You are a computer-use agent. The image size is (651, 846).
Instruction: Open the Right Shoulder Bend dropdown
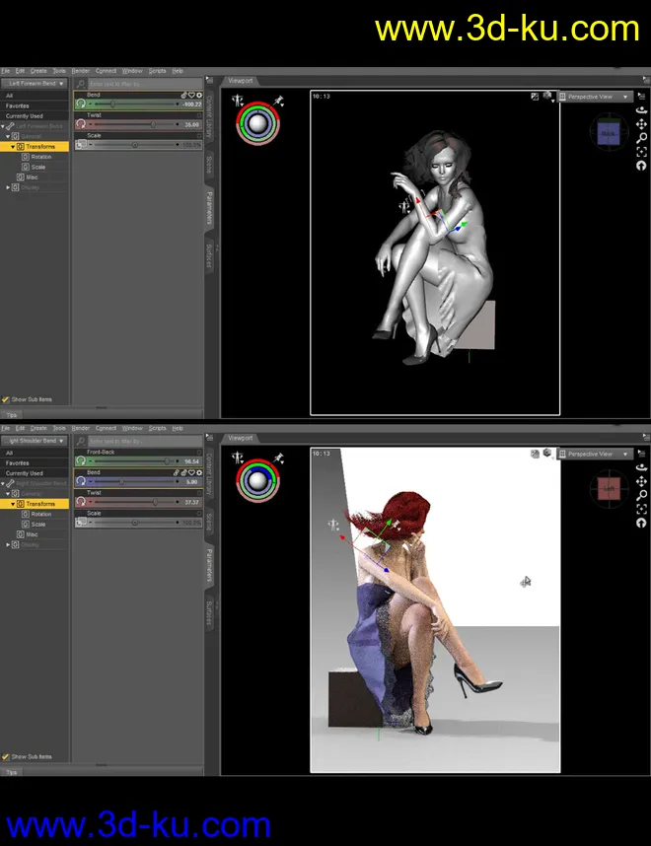(35, 441)
